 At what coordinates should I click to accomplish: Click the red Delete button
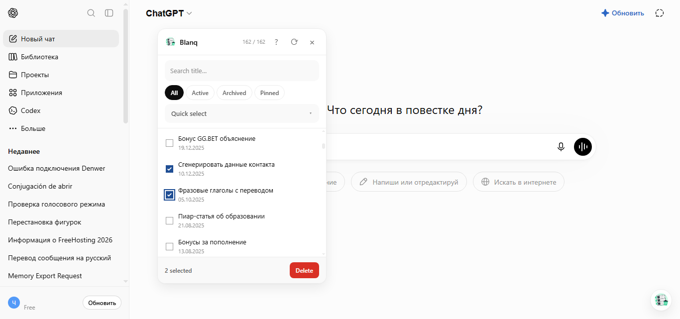point(304,271)
